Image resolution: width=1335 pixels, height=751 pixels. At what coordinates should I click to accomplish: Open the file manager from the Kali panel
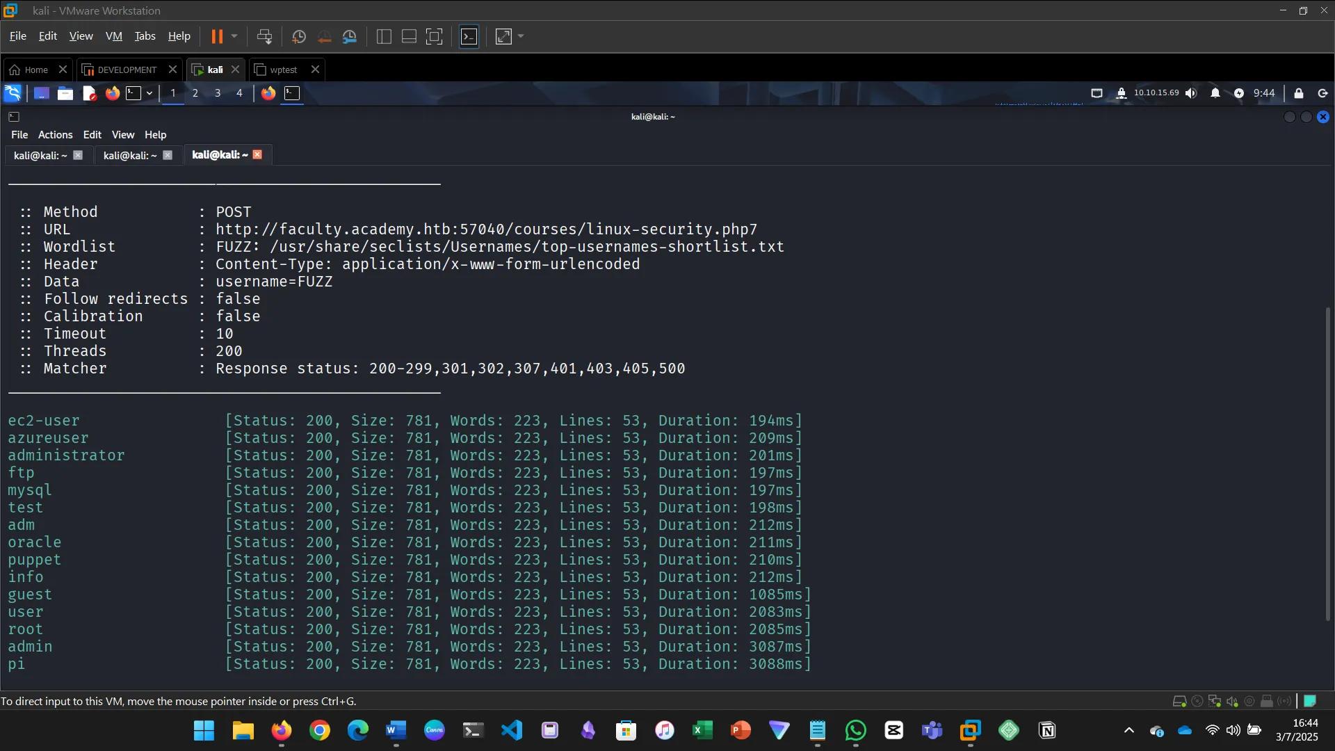[65, 92]
